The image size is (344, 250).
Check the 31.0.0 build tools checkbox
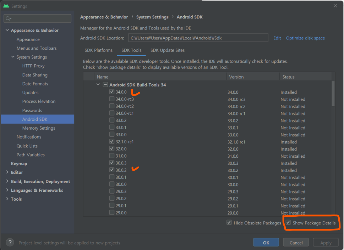112,156
